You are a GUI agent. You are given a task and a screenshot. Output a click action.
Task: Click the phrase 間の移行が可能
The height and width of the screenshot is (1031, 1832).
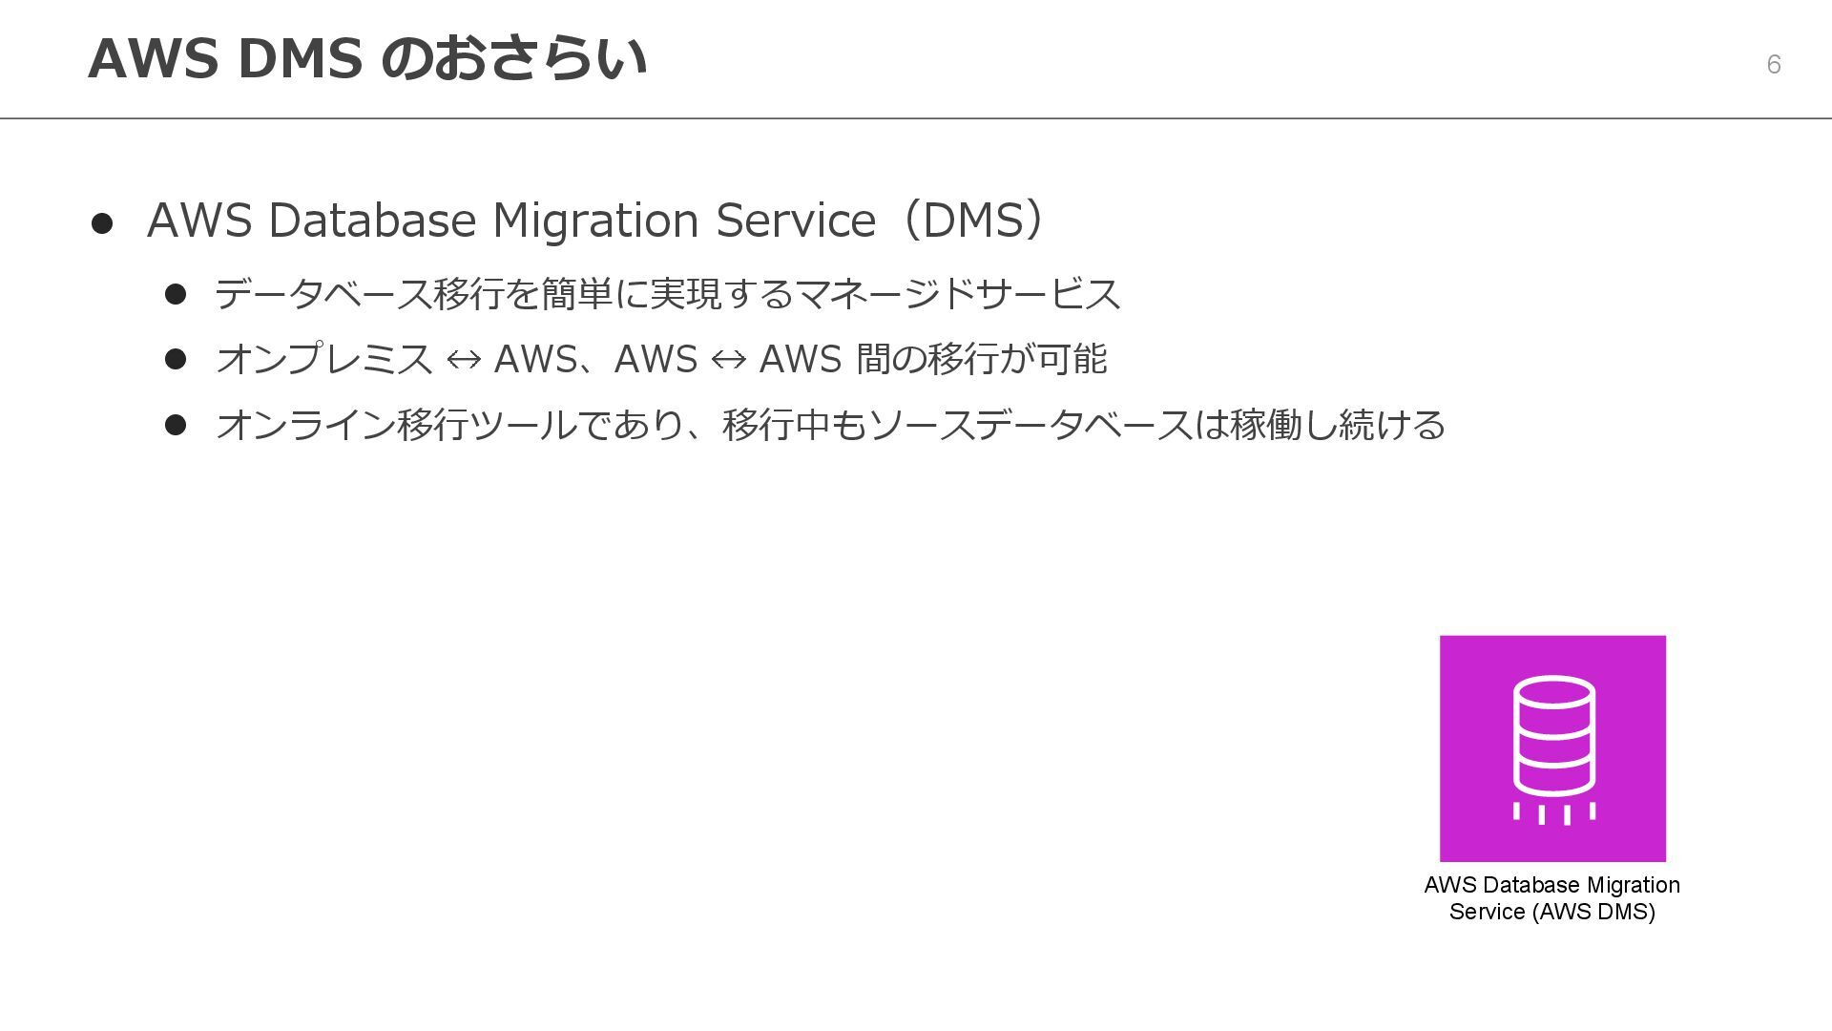tap(981, 360)
